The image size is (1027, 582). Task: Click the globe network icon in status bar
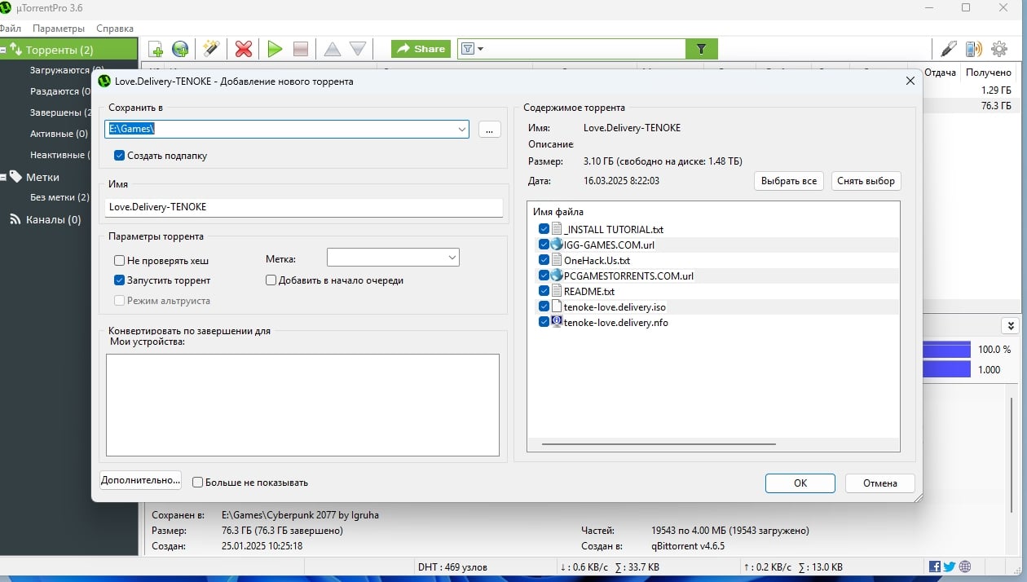point(965,567)
